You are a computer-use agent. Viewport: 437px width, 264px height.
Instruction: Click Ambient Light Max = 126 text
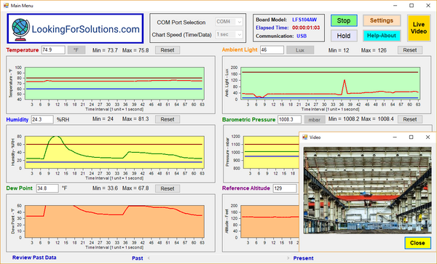click(374, 50)
